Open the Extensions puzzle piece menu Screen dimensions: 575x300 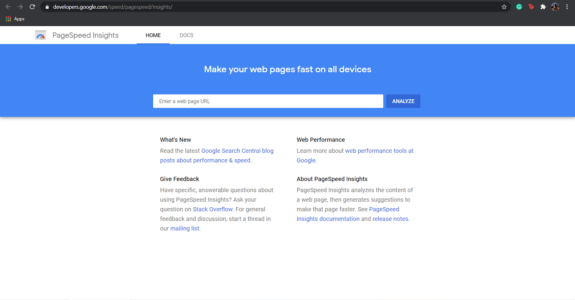[543, 7]
